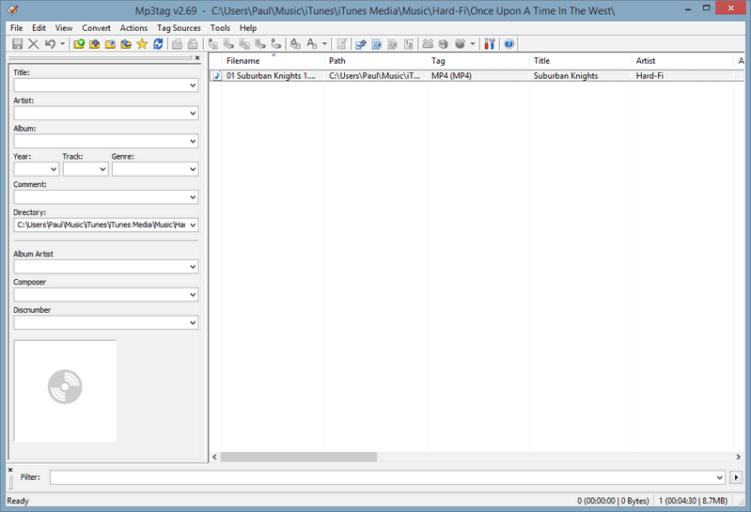Open the Convert menu

pyautogui.click(x=96, y=28)
